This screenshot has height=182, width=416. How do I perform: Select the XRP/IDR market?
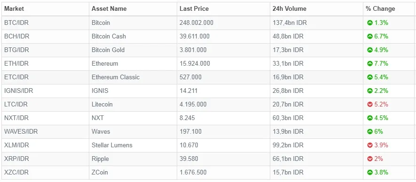(x=16, y=159)
